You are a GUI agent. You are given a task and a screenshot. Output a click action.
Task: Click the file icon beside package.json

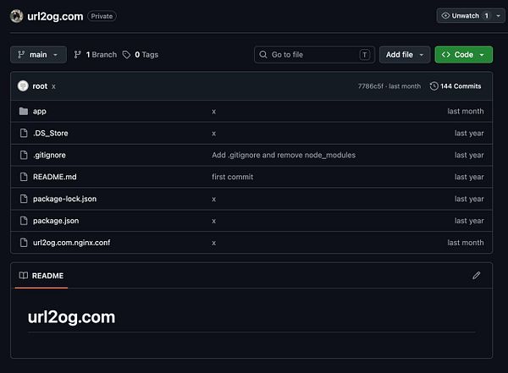pyautogui.click(x=24, y=221)
